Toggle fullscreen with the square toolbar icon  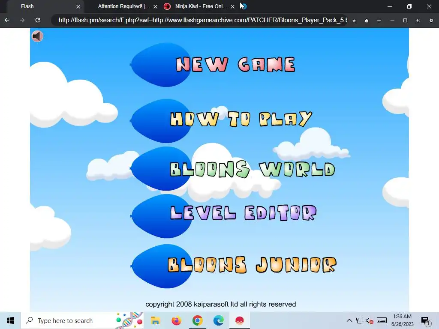point(405,21)
